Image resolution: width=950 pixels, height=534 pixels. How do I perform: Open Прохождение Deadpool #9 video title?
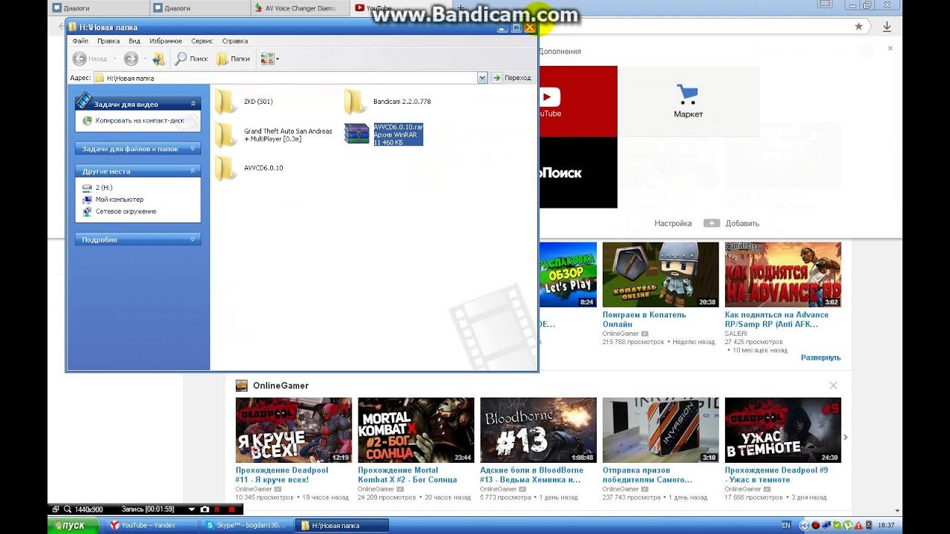(x=776, y=475)
